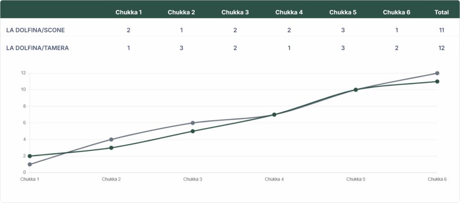
Task: Open the LA DOLFINA/TAMERA team row label
Action: (x=37, y=48)
